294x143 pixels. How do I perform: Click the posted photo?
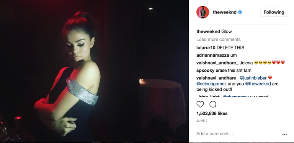[x=94, y=71]
